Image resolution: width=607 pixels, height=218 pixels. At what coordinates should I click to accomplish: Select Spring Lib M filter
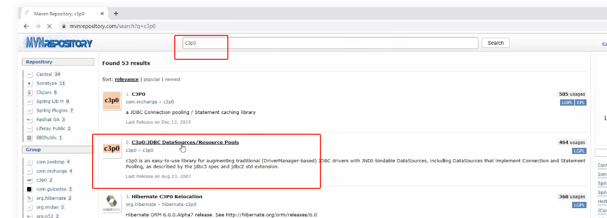tap(50, 101)
